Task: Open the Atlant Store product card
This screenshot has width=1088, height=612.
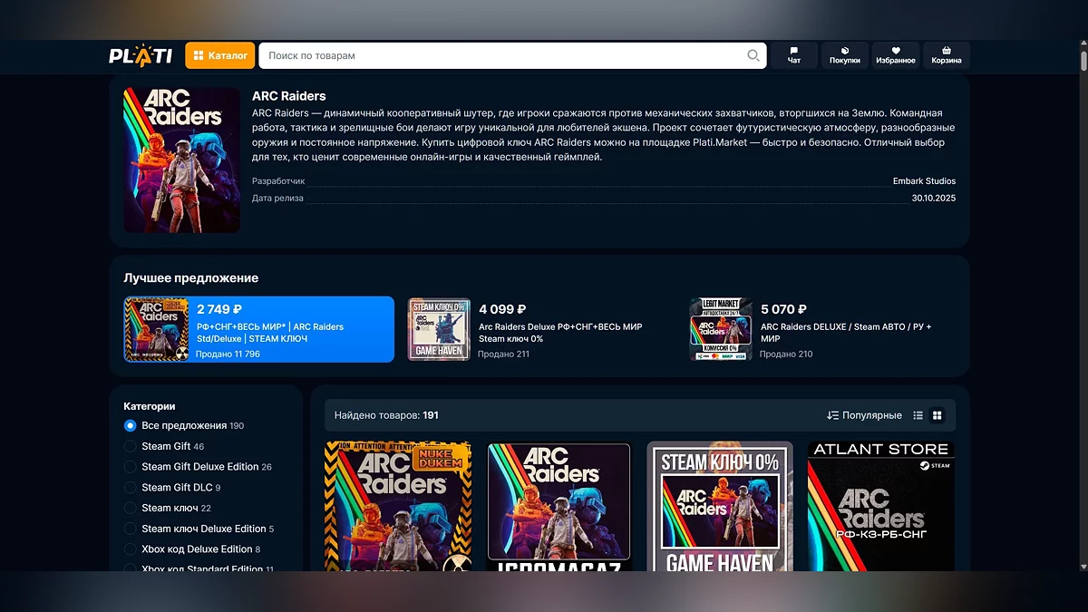Action: (x=881, y=506)
